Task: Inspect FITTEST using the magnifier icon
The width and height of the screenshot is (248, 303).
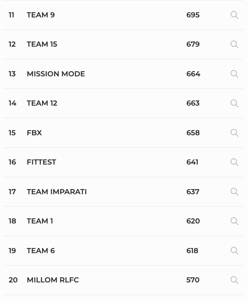Action: click(235, 162)
